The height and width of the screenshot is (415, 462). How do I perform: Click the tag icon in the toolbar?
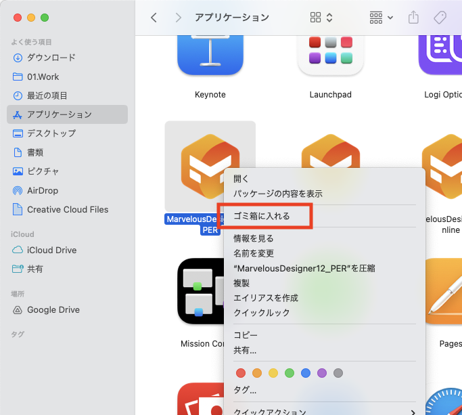440,18
